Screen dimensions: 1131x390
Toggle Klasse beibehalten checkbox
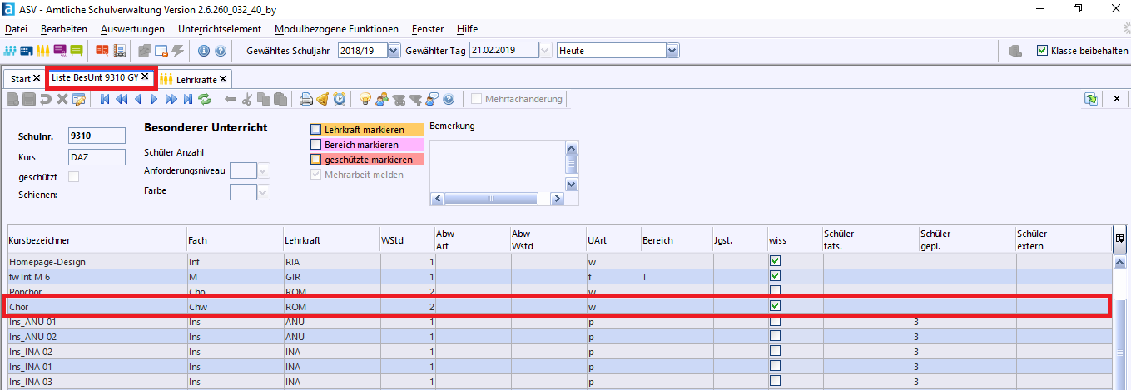pyautogui.click(x=1043, y=51)
